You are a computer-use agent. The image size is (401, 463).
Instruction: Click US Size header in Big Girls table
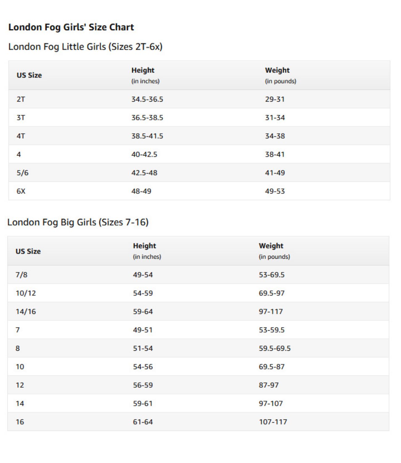click(28, 252)
